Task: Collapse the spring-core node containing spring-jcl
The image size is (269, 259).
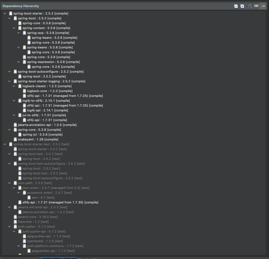Action: pyautogui.click(x=9, y=130)
